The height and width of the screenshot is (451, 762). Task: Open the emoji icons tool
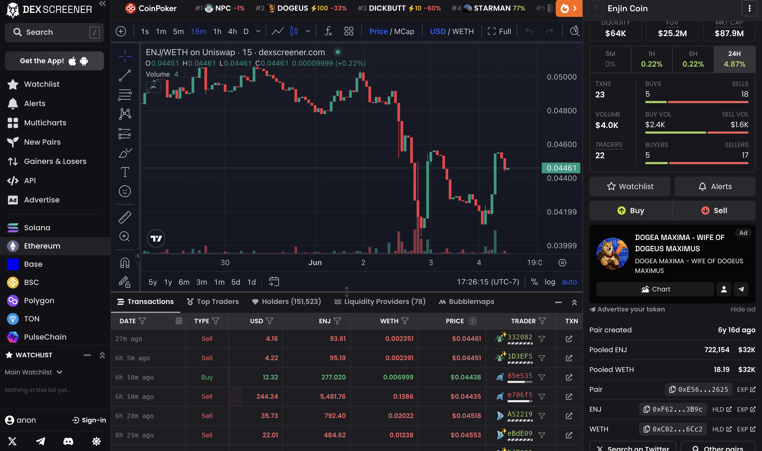pos(125,191)
